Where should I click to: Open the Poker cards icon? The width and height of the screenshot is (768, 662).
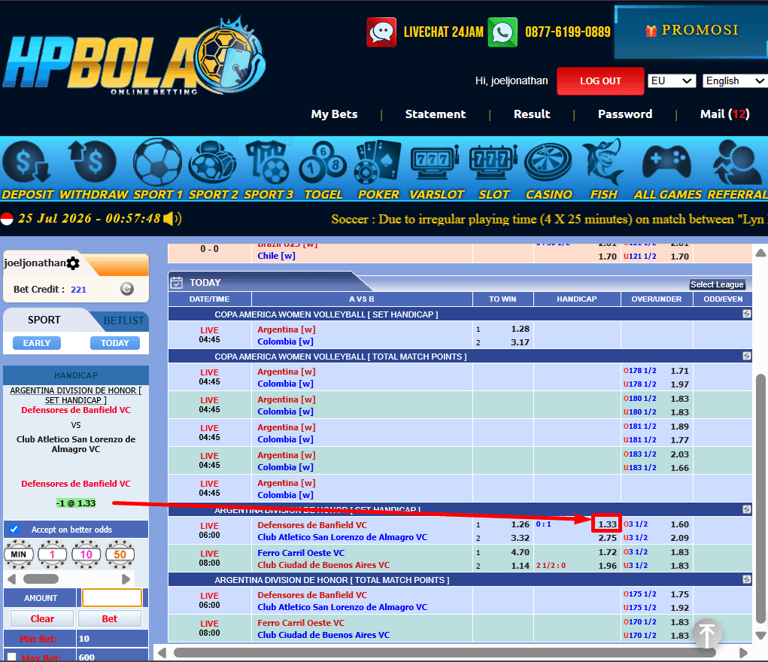378,161
